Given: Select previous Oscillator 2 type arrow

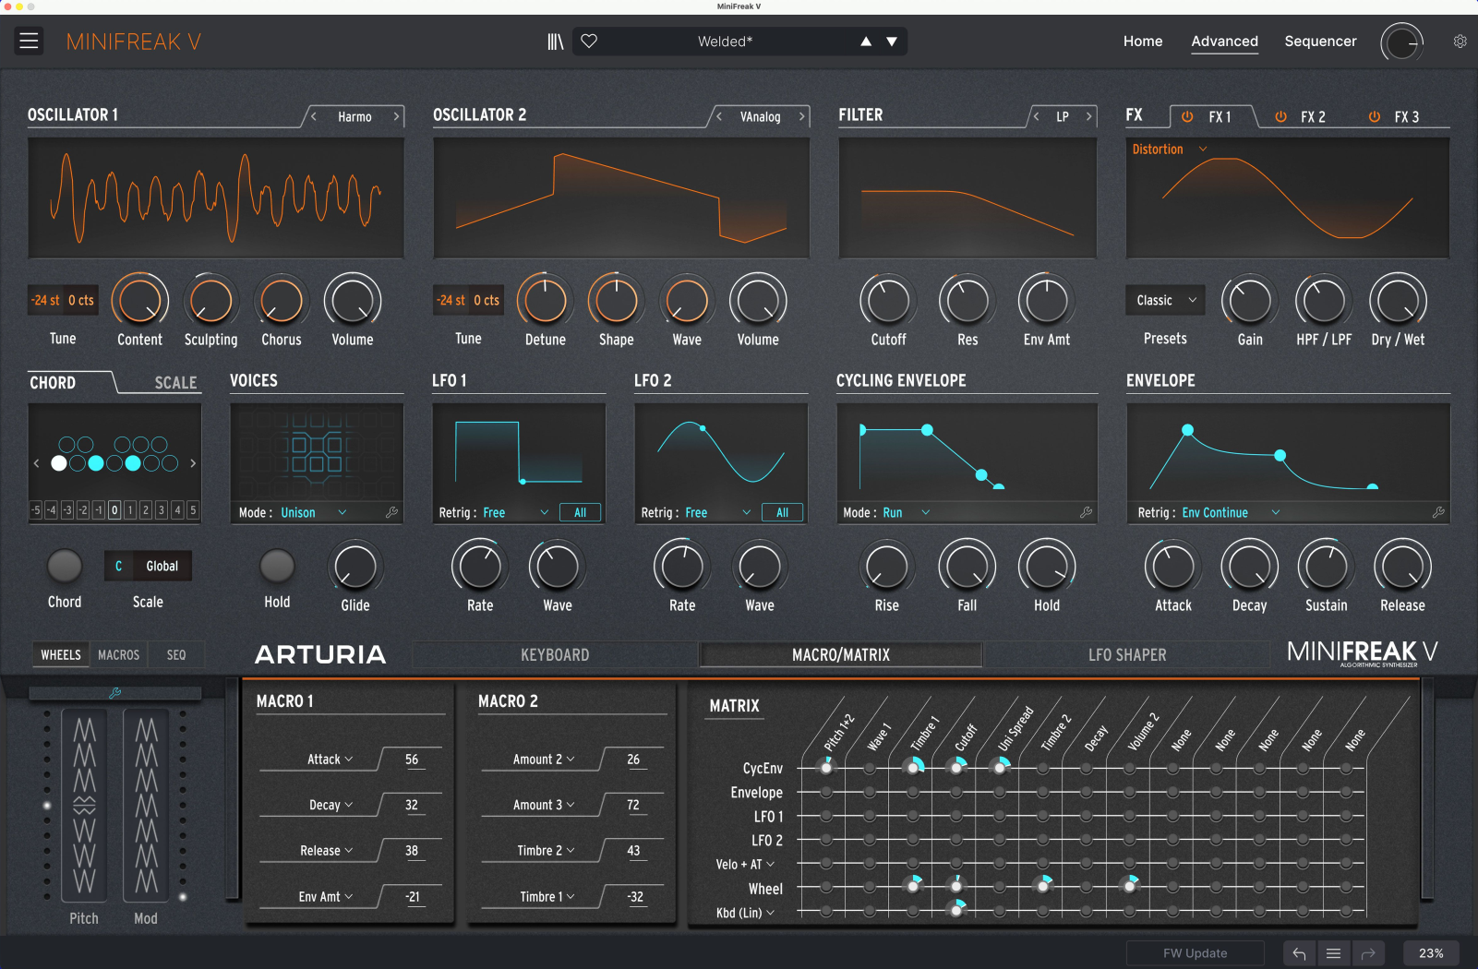Looking at the screenshot, I should point(719,116).
